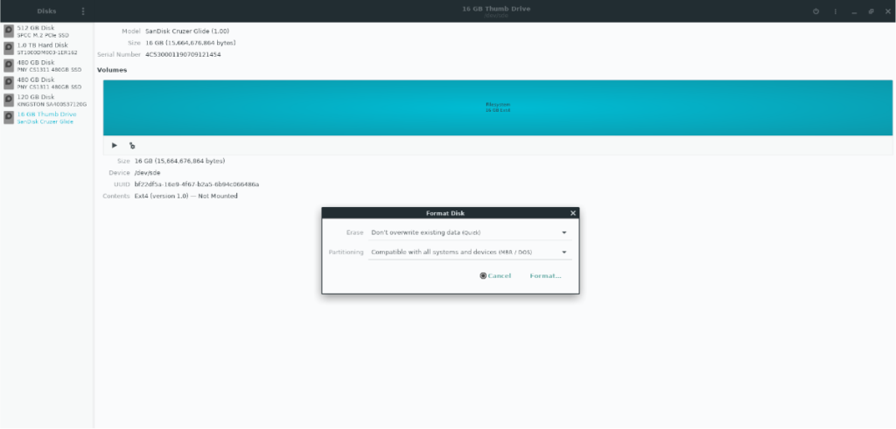
Task: Choose the first 480 GB Disk entry
Action: pyautogui.click(x=45, y=66)
